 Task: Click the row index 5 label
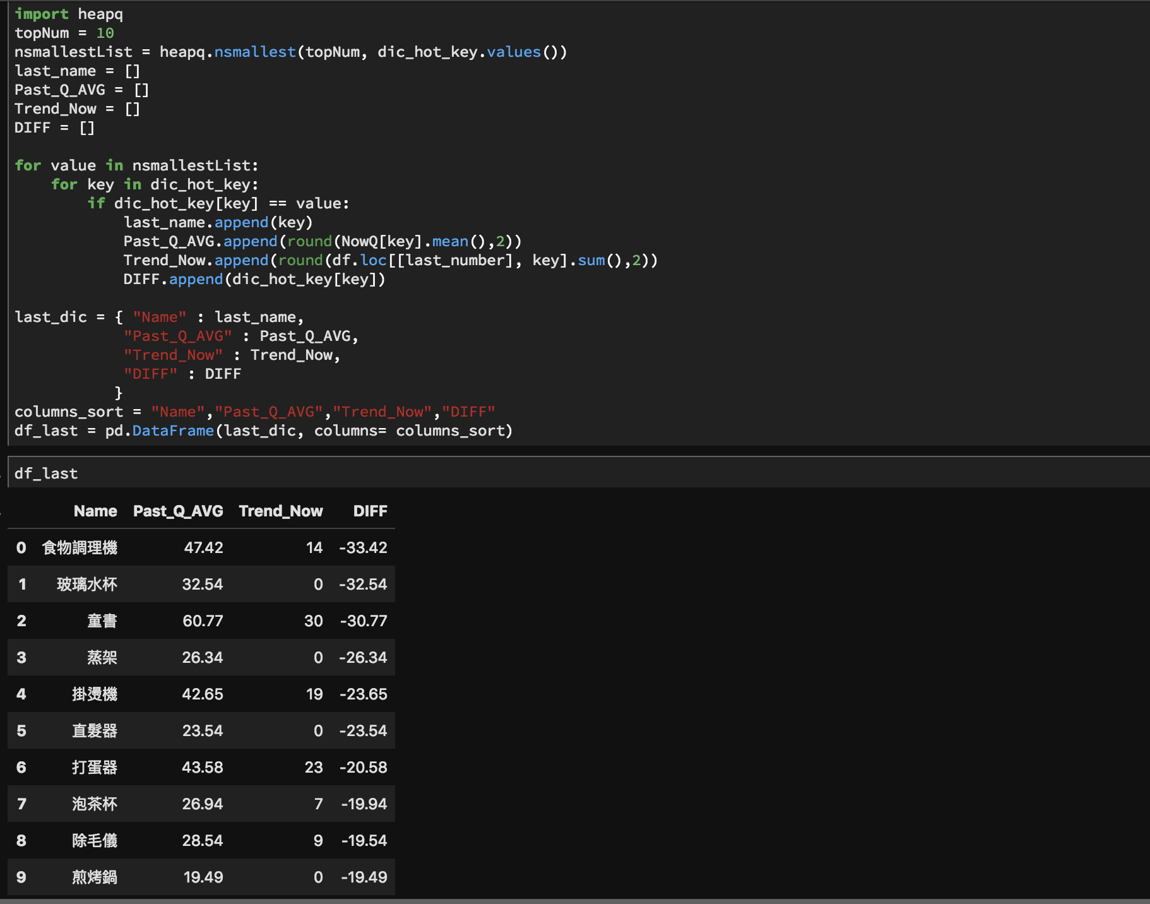point(21,730)
